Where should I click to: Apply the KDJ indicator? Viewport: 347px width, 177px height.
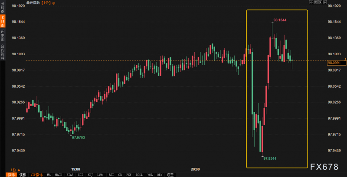pos(90,175)
